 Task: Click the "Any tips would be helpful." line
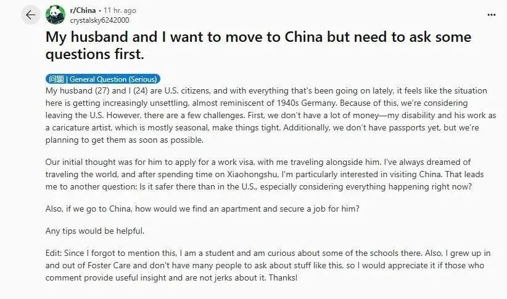click(x=96, y=231)
